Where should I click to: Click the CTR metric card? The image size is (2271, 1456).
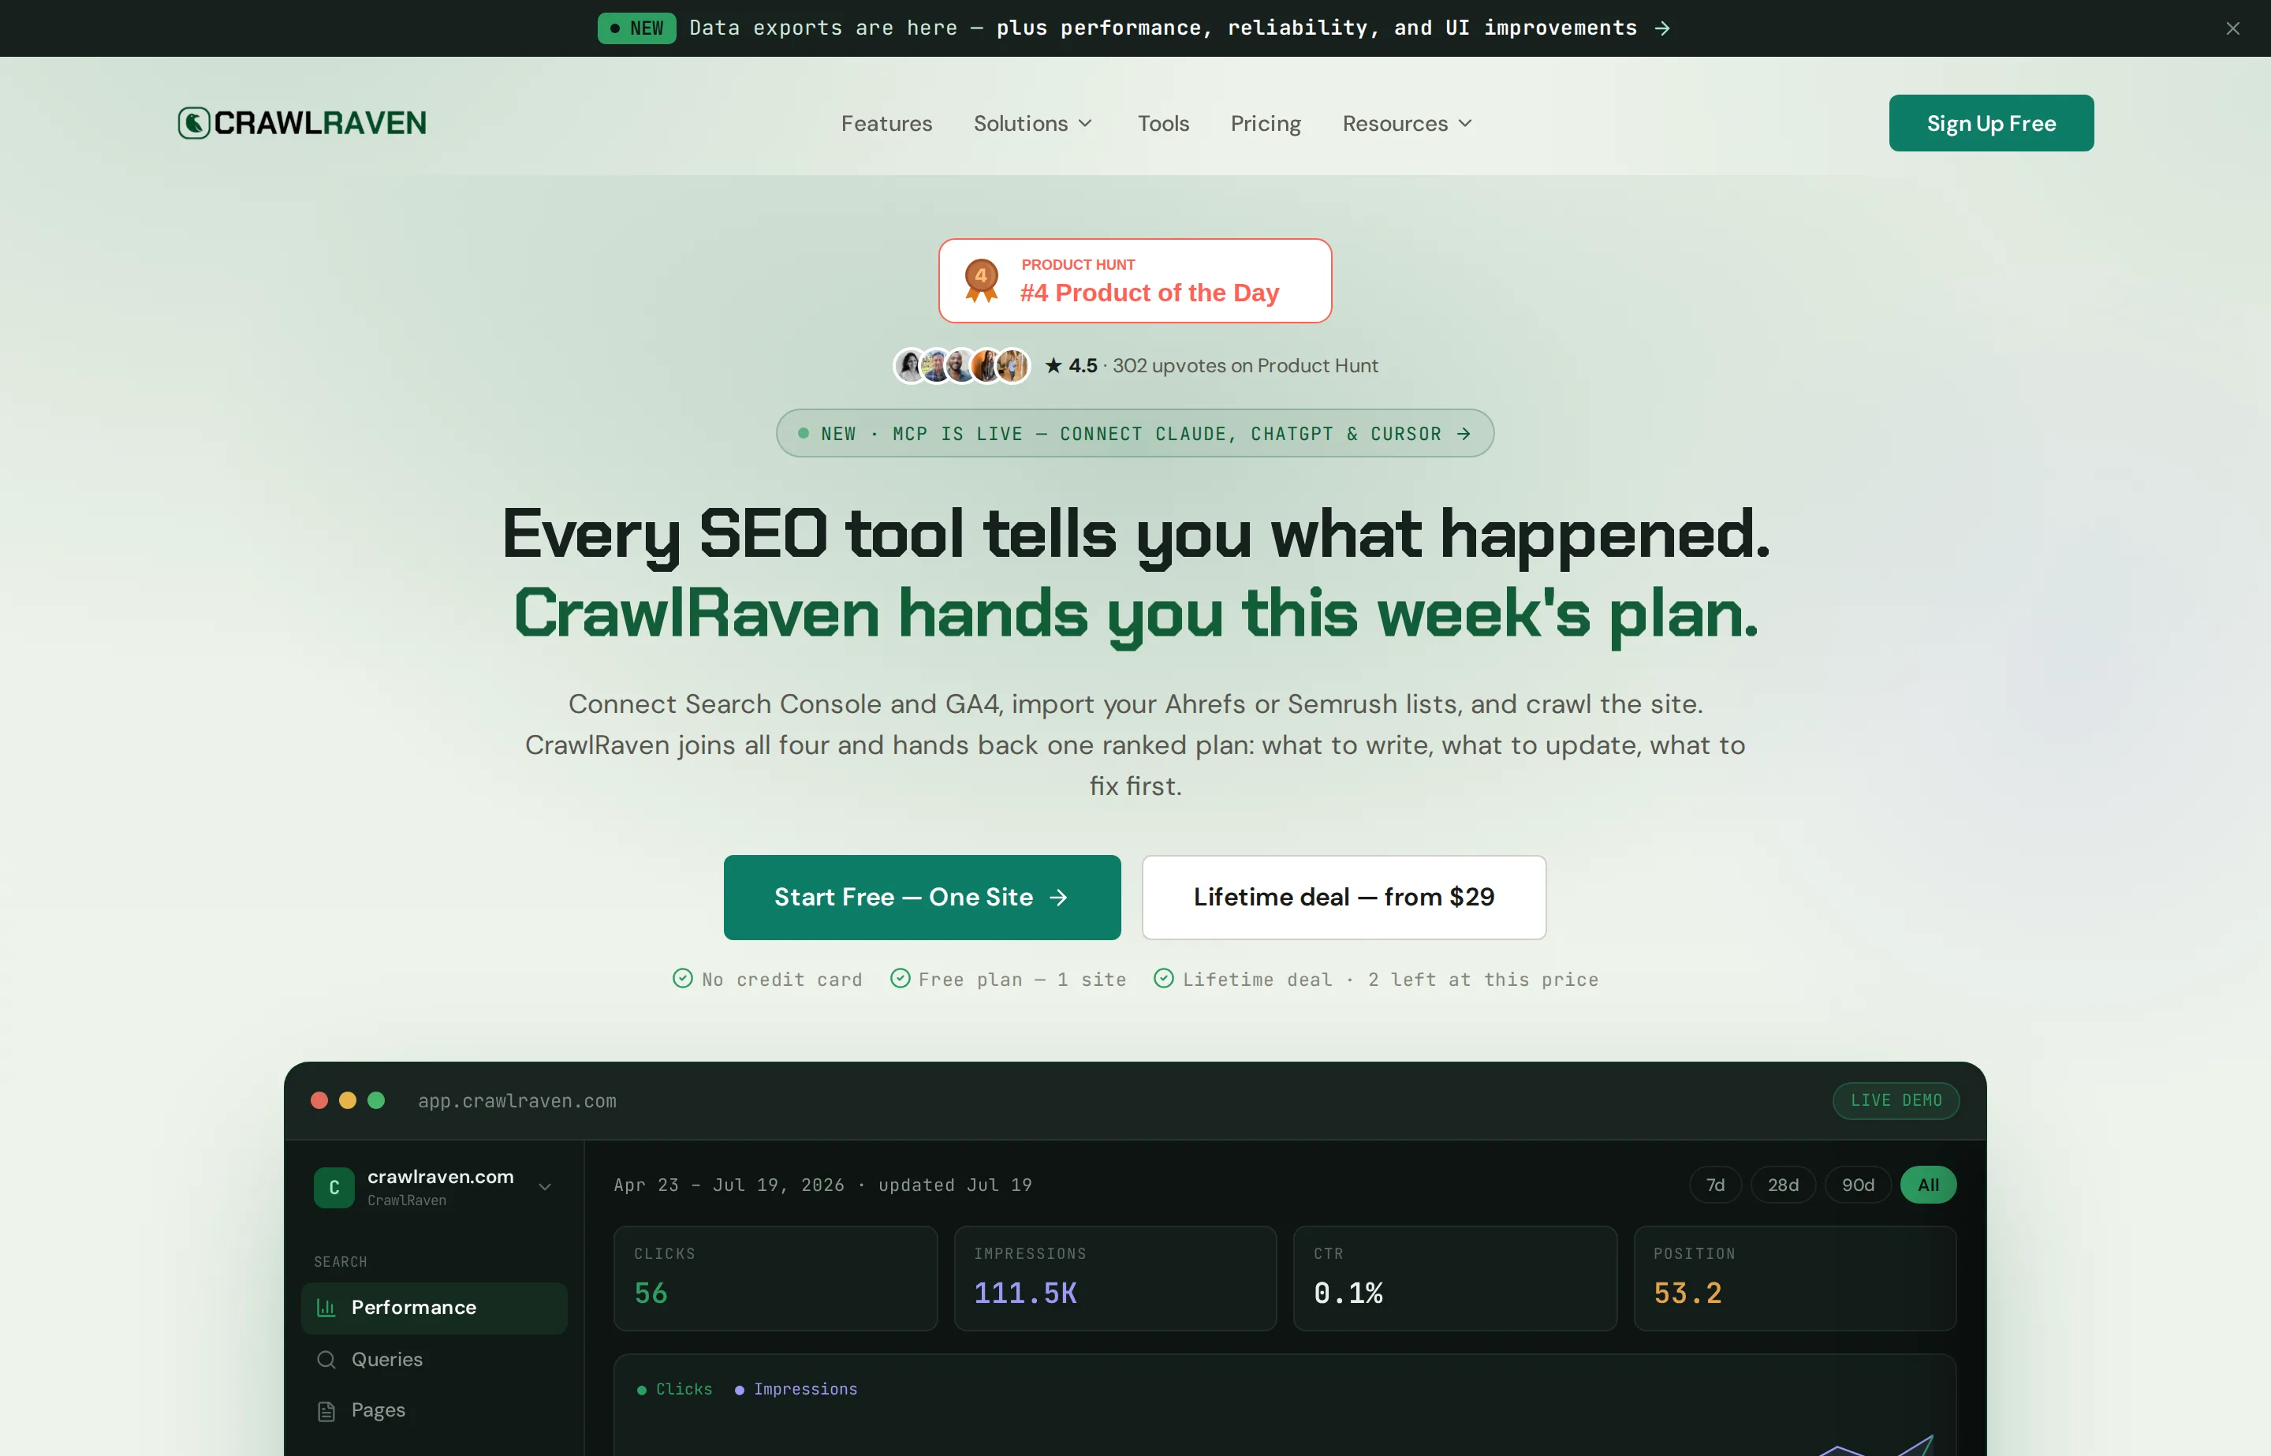tap(1454, 1279)
